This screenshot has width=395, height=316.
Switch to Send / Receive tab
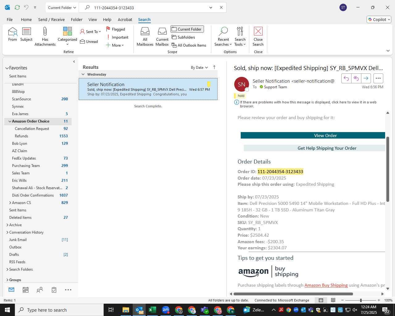pyautogui.click(x=52, y=19)
